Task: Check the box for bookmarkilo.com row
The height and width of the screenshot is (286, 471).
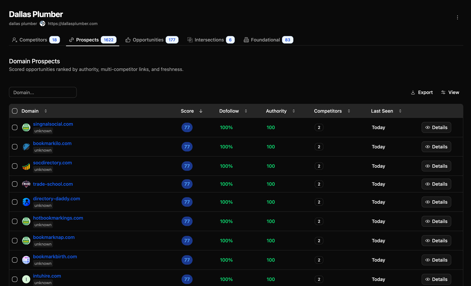Action: (15, 147)
